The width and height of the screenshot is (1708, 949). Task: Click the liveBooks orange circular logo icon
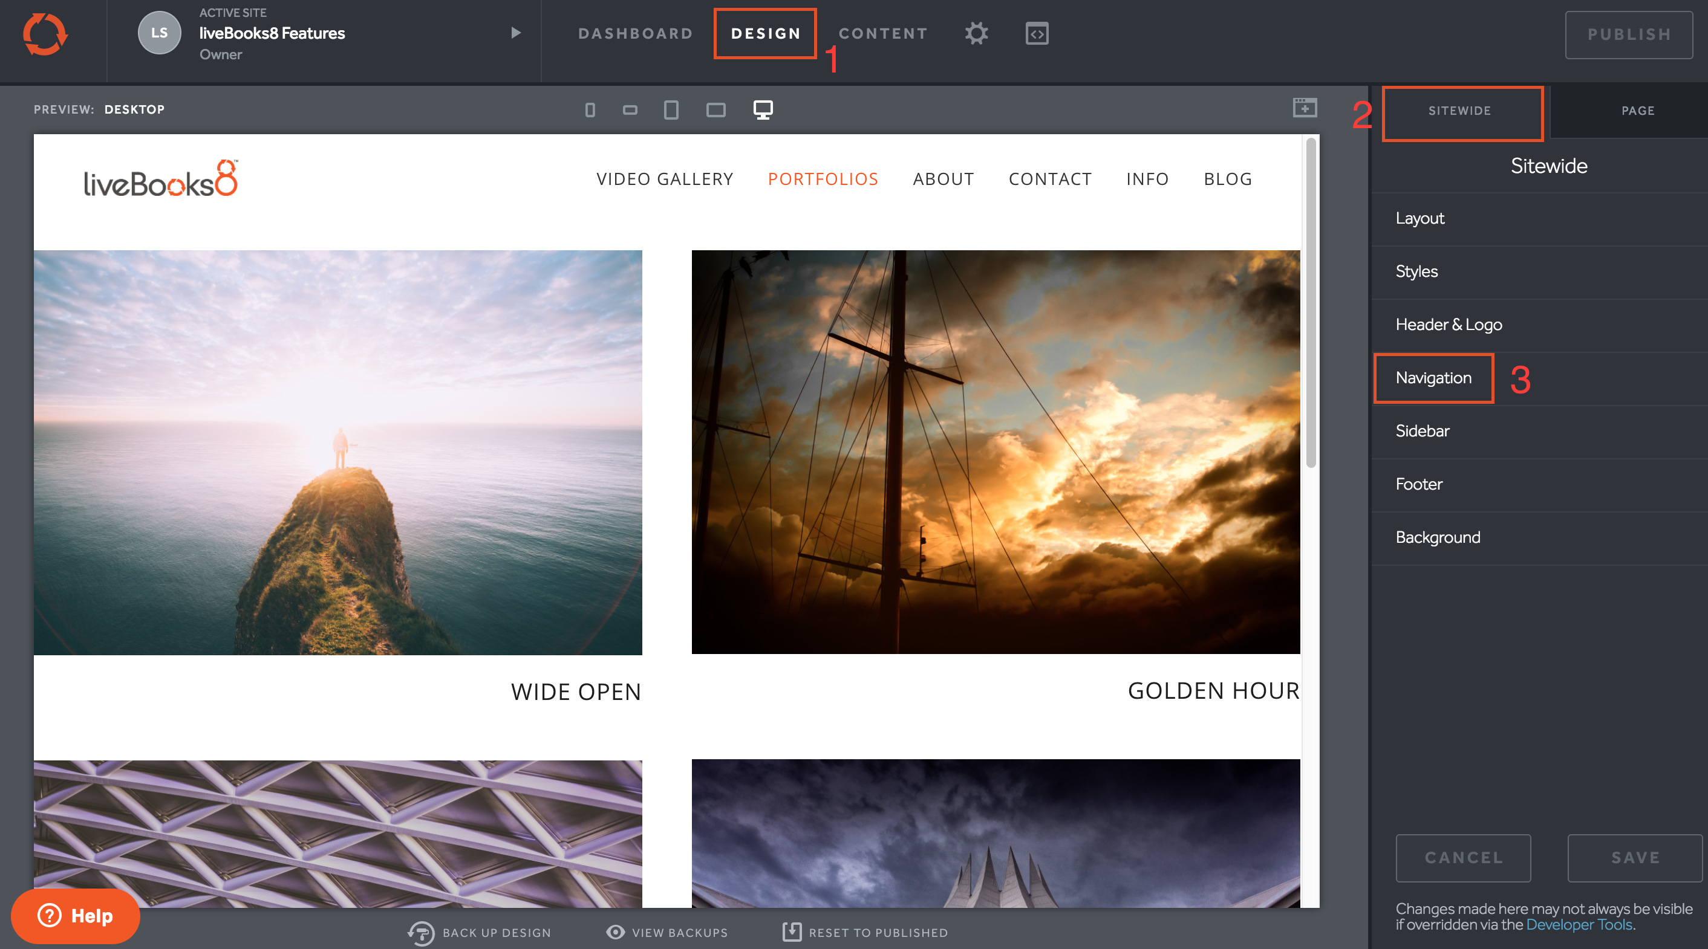(45, 34)
